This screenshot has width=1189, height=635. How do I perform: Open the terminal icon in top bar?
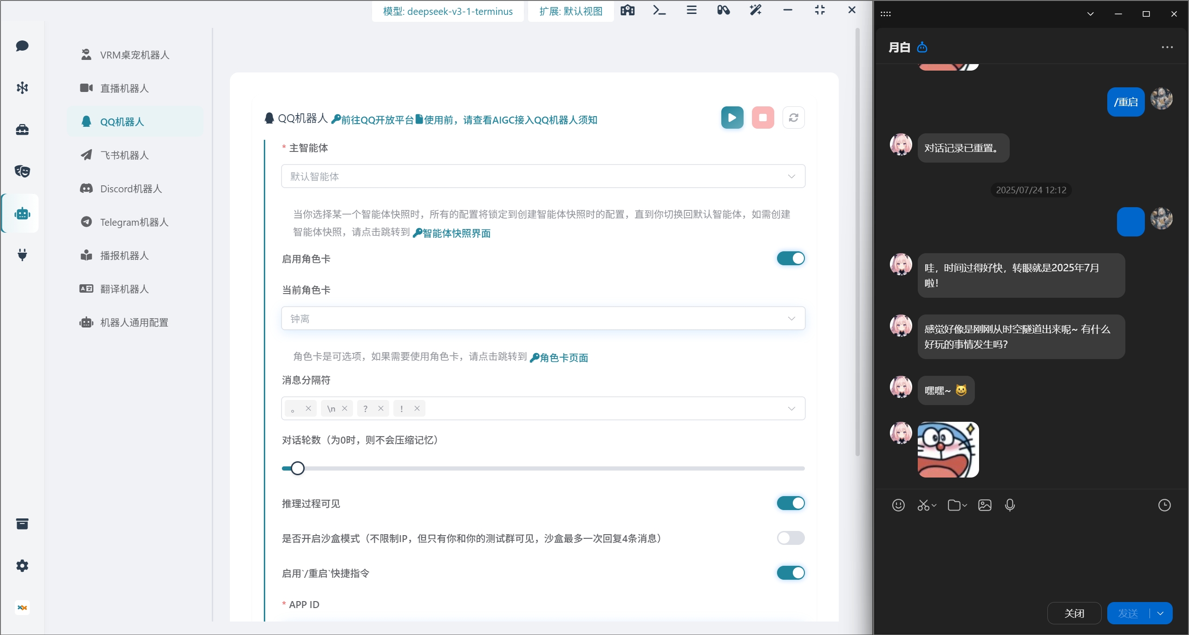pos(659,10)
